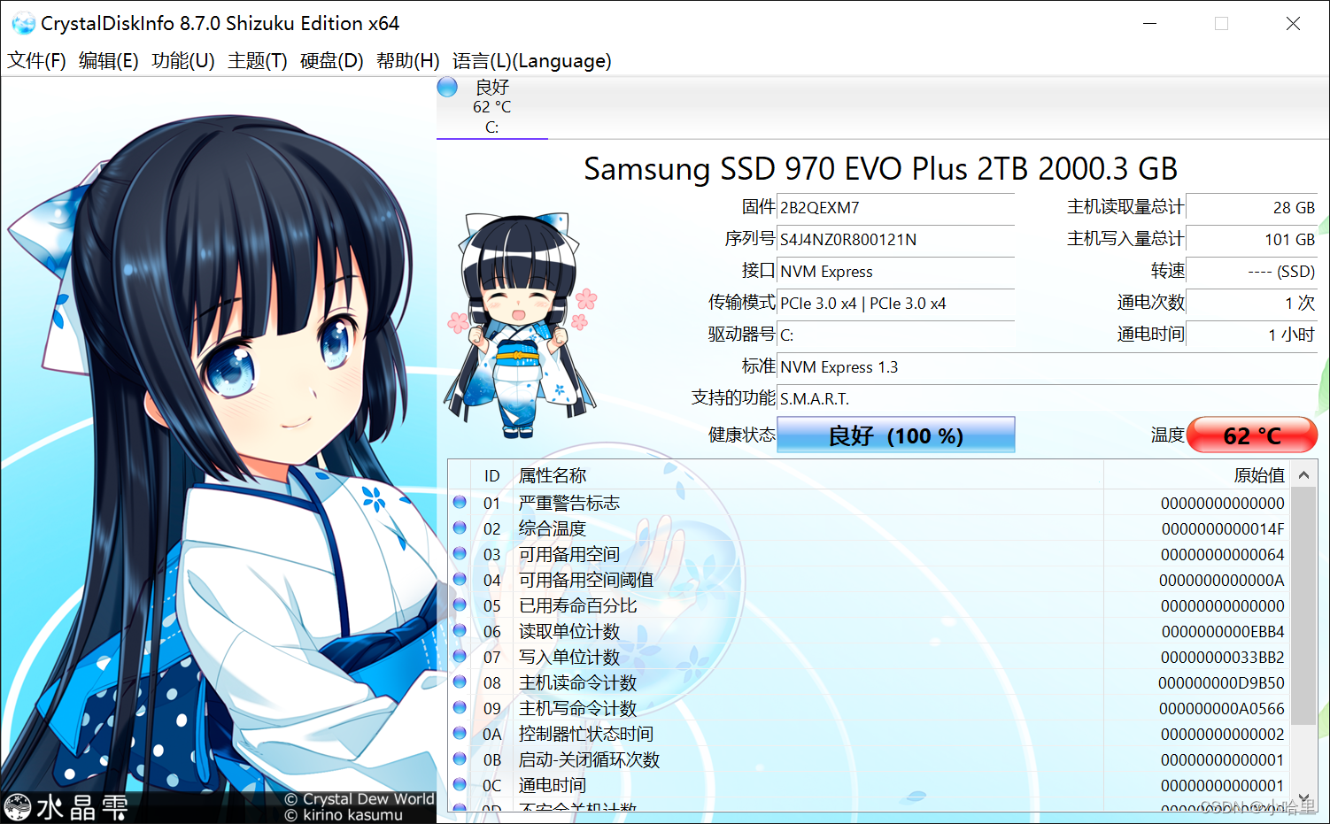Open the 硬盘(D) menu
Screen dimensions: 1330x824
(x=332, y=60)
